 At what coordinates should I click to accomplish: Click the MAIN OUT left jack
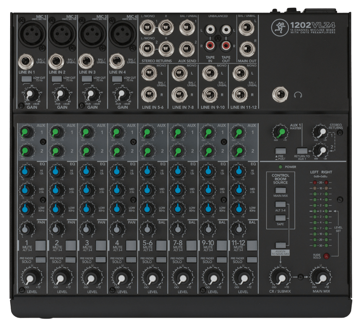(x=246, y=28)
